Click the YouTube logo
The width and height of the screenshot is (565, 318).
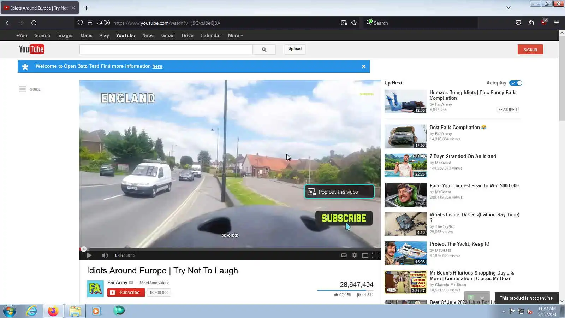[31, 49]
